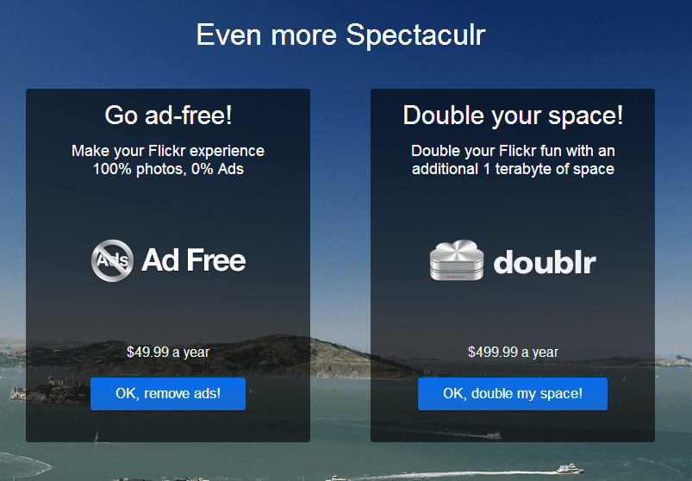Click the cargo ship inside the doublr card
This screenshot has height=481, width=692.
coord(494,435)
